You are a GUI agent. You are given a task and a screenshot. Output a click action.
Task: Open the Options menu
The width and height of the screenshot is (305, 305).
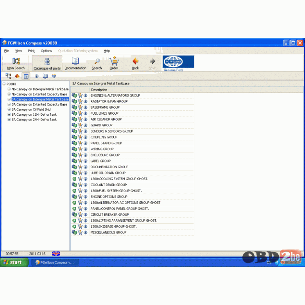pos(46,51)
